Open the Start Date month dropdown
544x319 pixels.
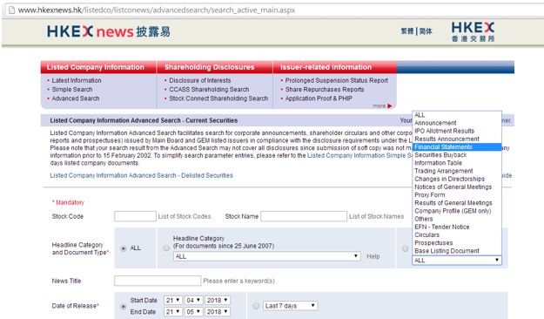click(193, 300)
